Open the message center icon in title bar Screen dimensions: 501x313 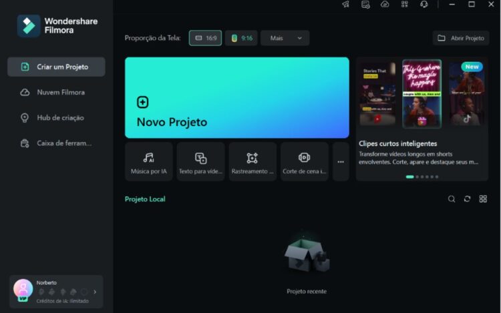[365, 4]
